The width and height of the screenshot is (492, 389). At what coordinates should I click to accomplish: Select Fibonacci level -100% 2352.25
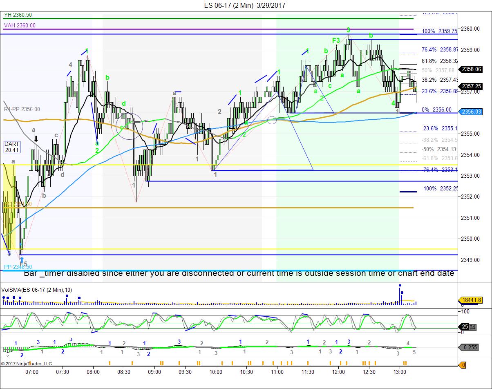tap(440, 188)
